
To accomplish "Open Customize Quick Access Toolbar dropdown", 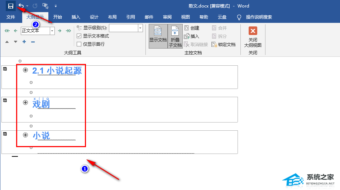I will pyautogui.click(x=56, y=6).
